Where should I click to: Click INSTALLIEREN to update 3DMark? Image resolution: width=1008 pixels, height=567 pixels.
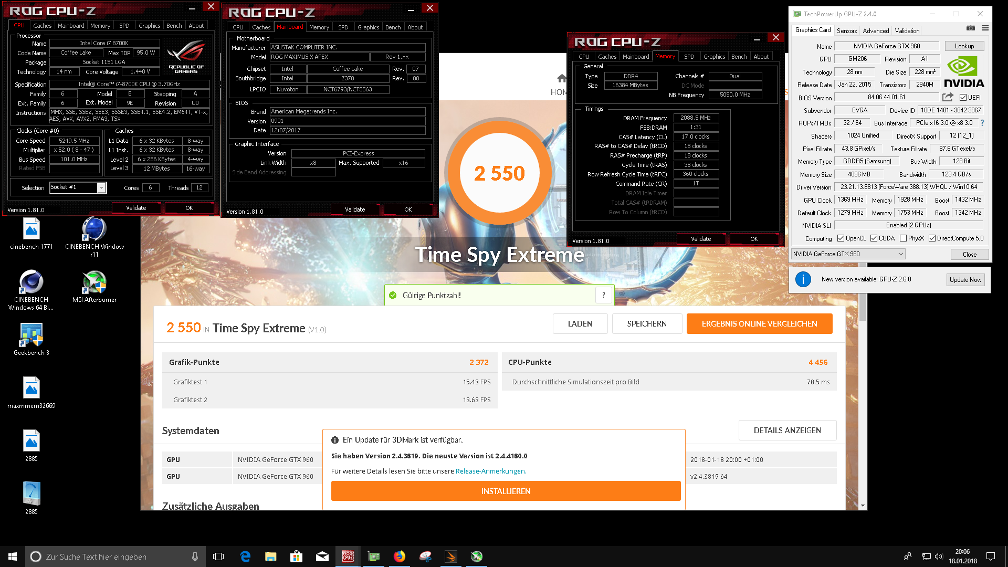(506, 491)
